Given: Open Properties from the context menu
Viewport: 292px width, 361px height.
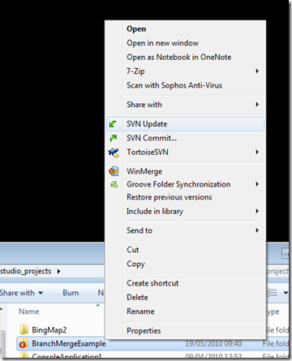Looking at the screenshot, I should coord(186,331).
